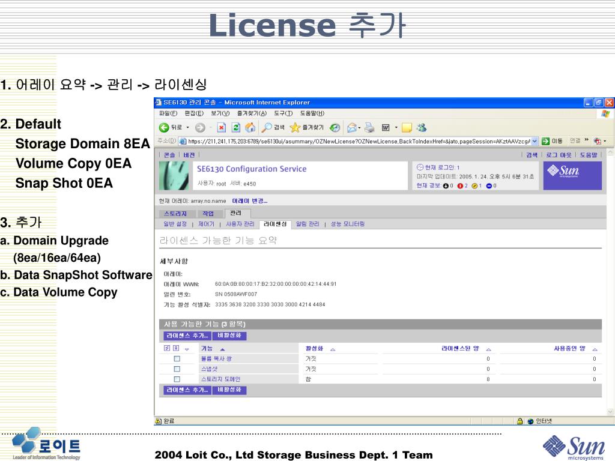Click the 로그 아웃 link
The height and width of the screenshot is (461, 615).
click(559, 155)
